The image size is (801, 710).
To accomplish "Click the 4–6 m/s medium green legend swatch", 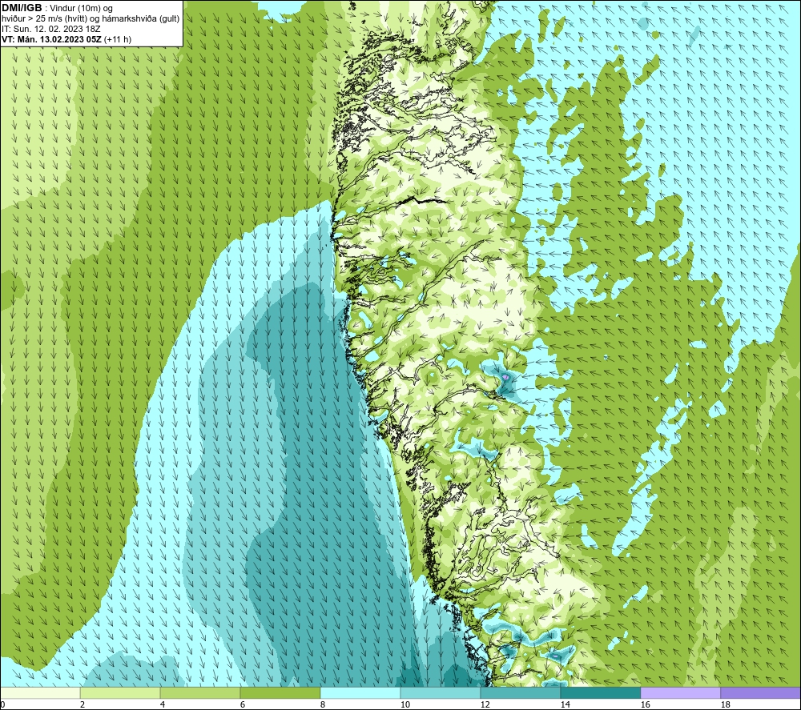I will point(200,692).
